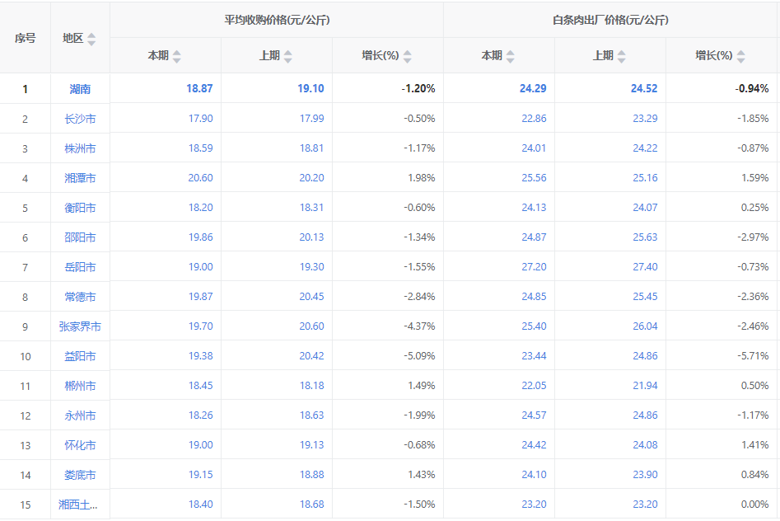This screenshot has height=521, width=780.
Task: Sort 平均收购价格 by 本期 sort arrows
Action: click(176, 56)
